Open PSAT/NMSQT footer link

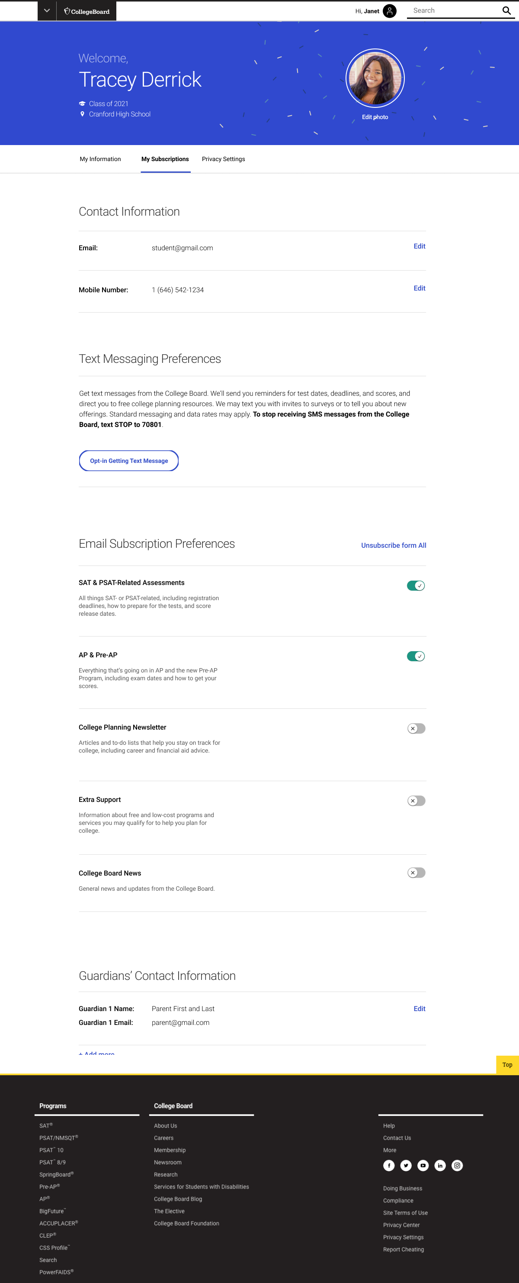(59, 1138)
